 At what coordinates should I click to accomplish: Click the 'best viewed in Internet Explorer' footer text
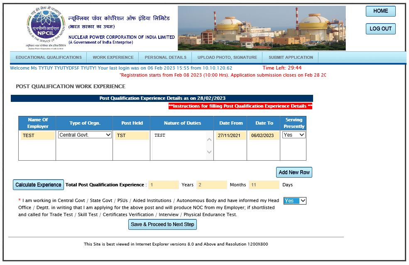click(x=176, y=244)
